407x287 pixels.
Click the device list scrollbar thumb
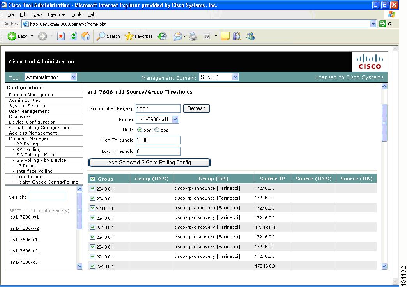[80, 211]
